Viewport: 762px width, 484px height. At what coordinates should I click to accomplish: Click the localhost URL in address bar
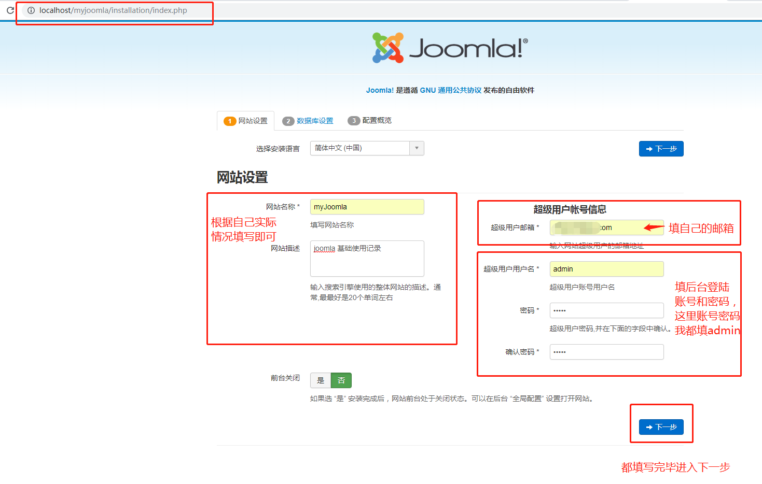[113, 10]
